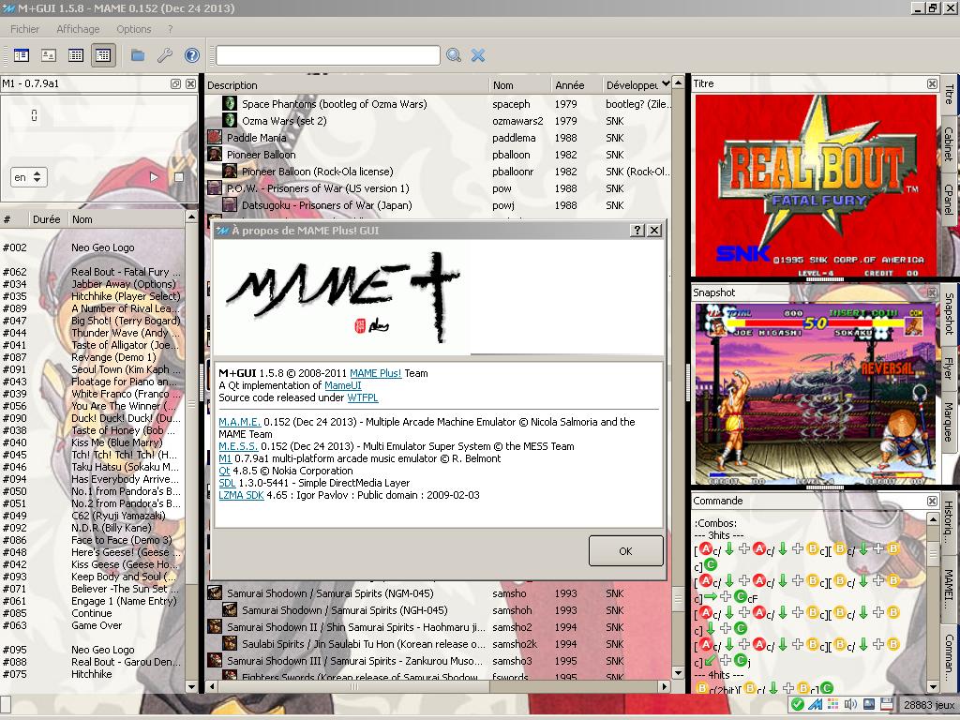Open the folder icon in the toolbar

138,55
